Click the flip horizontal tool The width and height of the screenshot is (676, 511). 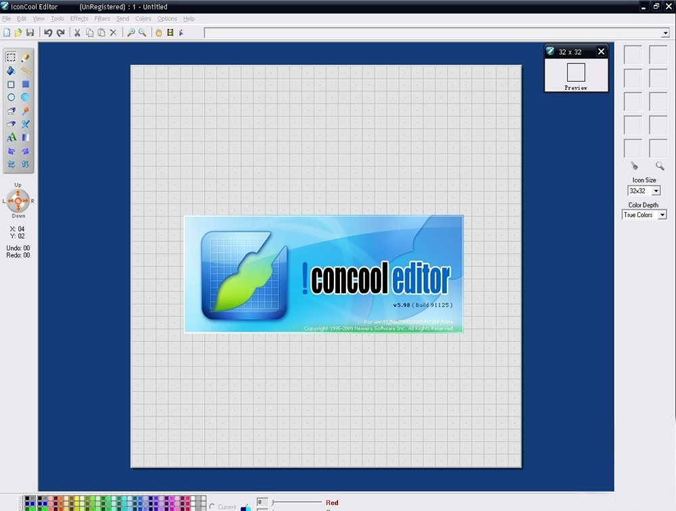[11, 164]
